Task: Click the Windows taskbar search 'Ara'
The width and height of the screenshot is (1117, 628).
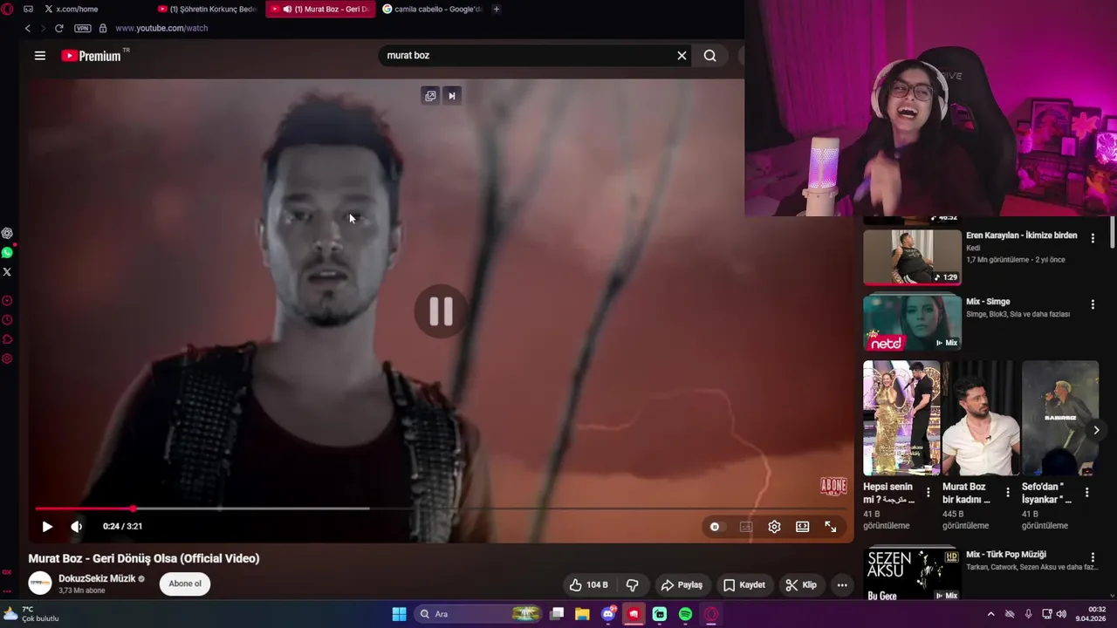Action: click(x=477, y=614)
